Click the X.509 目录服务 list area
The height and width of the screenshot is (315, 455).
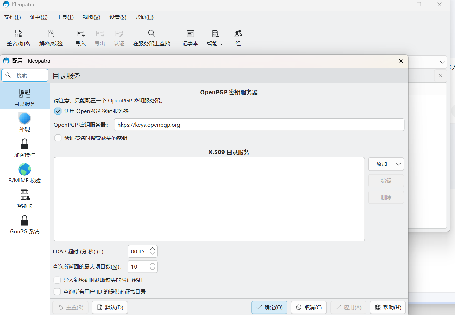click(x=209, y=199)
